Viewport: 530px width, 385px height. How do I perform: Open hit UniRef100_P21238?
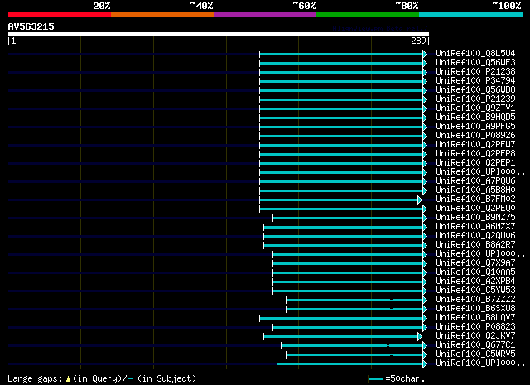point(475,72)
